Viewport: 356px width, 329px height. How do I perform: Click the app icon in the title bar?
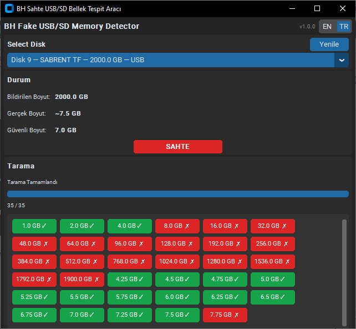click(9, 9)
